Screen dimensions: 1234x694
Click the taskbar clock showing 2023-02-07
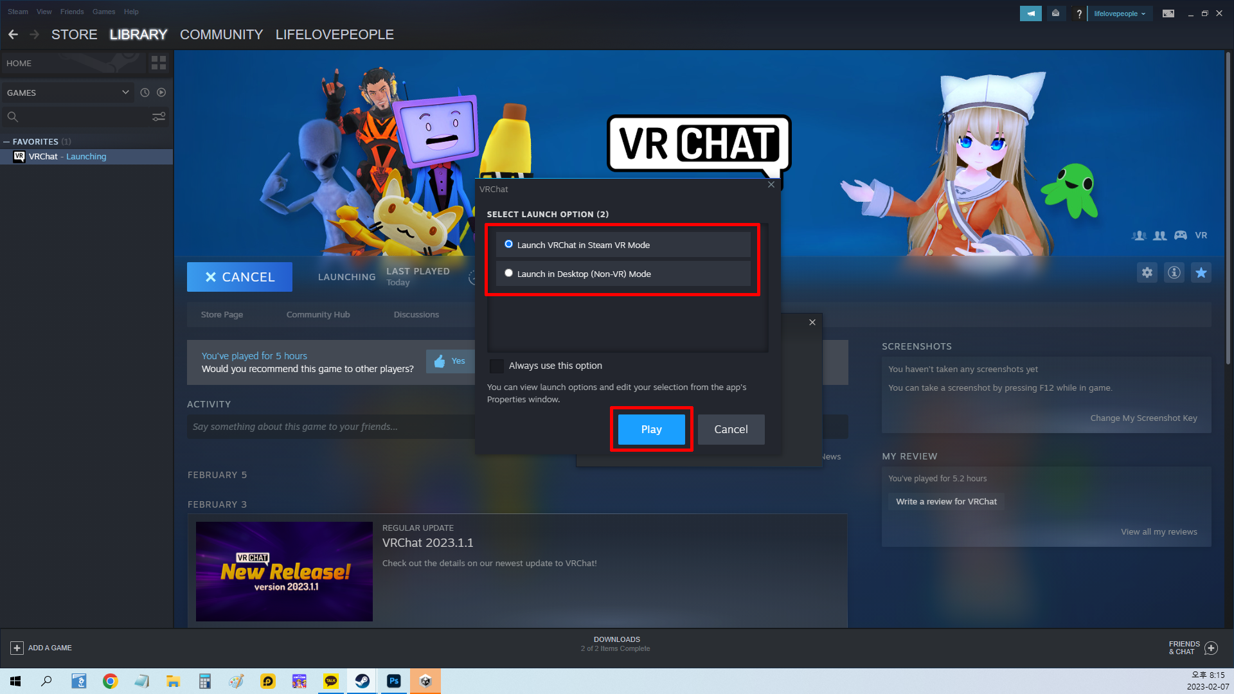(x=1208, y=681)
